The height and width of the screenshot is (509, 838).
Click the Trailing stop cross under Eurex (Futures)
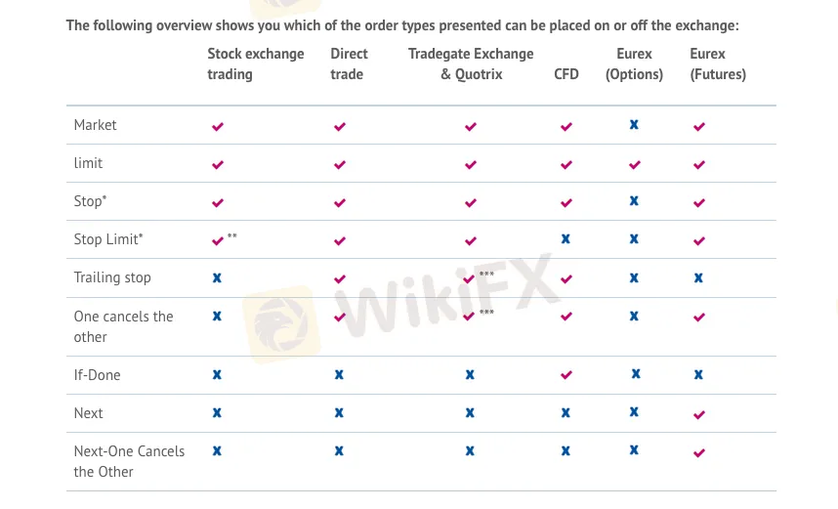click(698, 277)
